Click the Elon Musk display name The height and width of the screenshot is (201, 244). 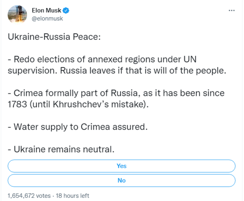tap(46, 11)
